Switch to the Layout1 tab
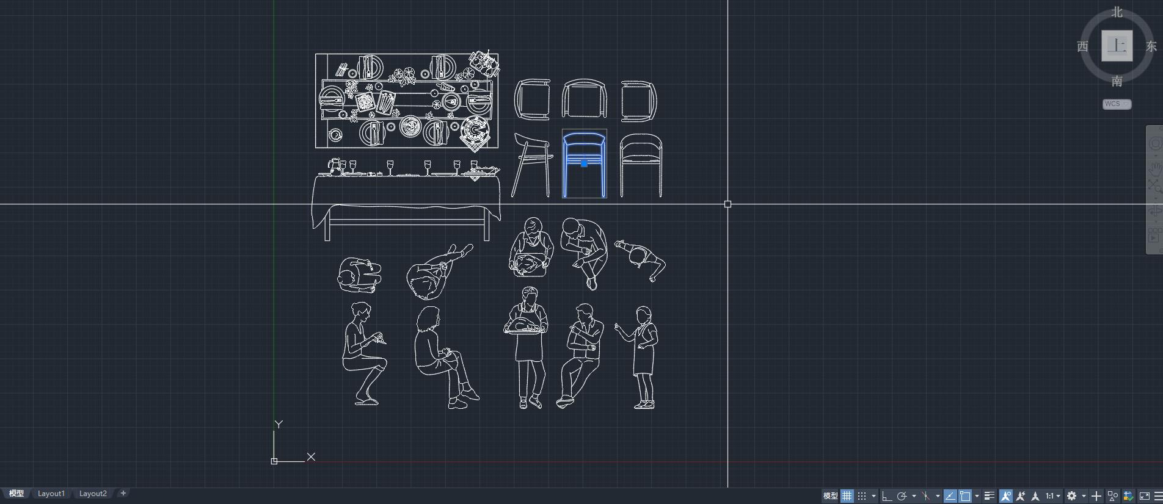Viewport: 1163px width, 504px height. [51, 494]
